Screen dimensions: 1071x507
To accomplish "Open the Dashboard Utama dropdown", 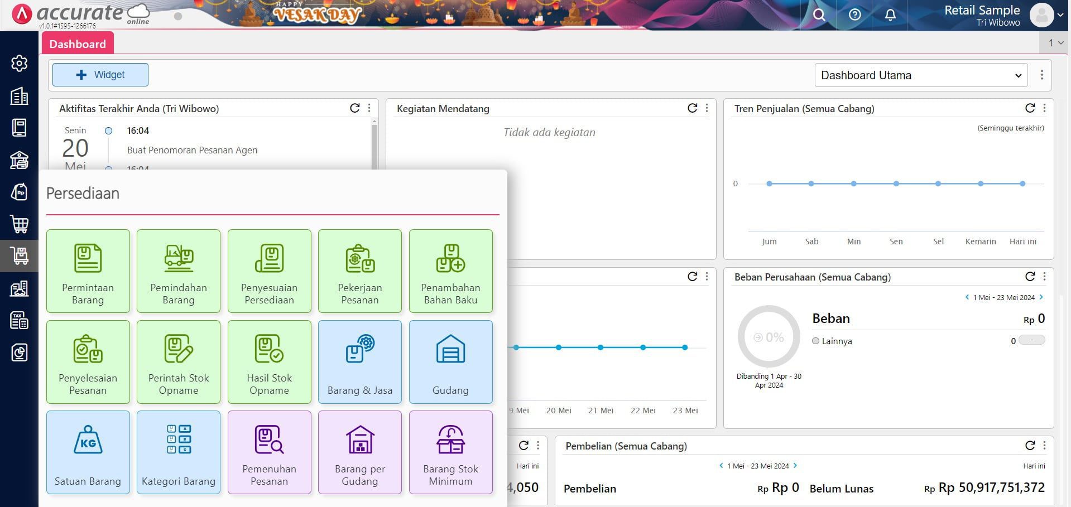I will pos(920,75).
